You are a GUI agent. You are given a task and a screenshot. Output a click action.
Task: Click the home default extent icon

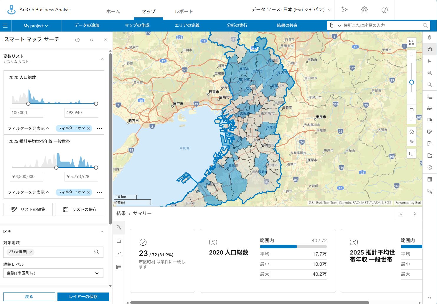412,132
